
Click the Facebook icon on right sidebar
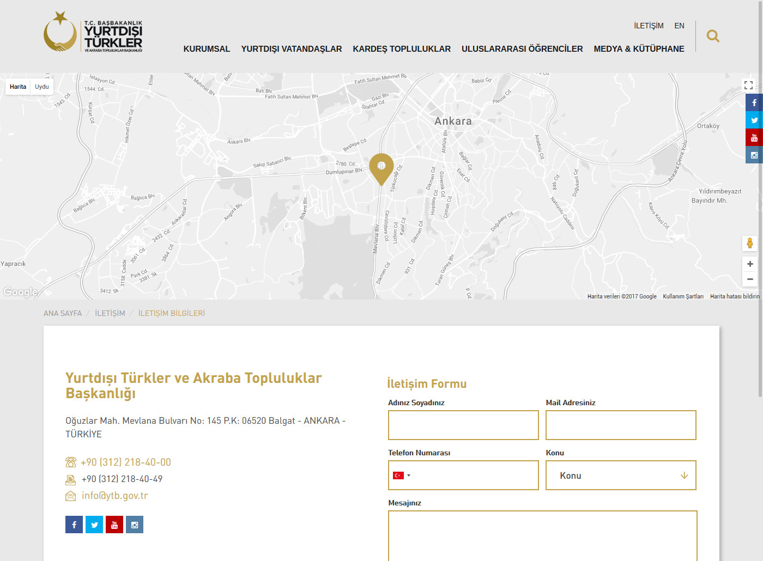754,102
